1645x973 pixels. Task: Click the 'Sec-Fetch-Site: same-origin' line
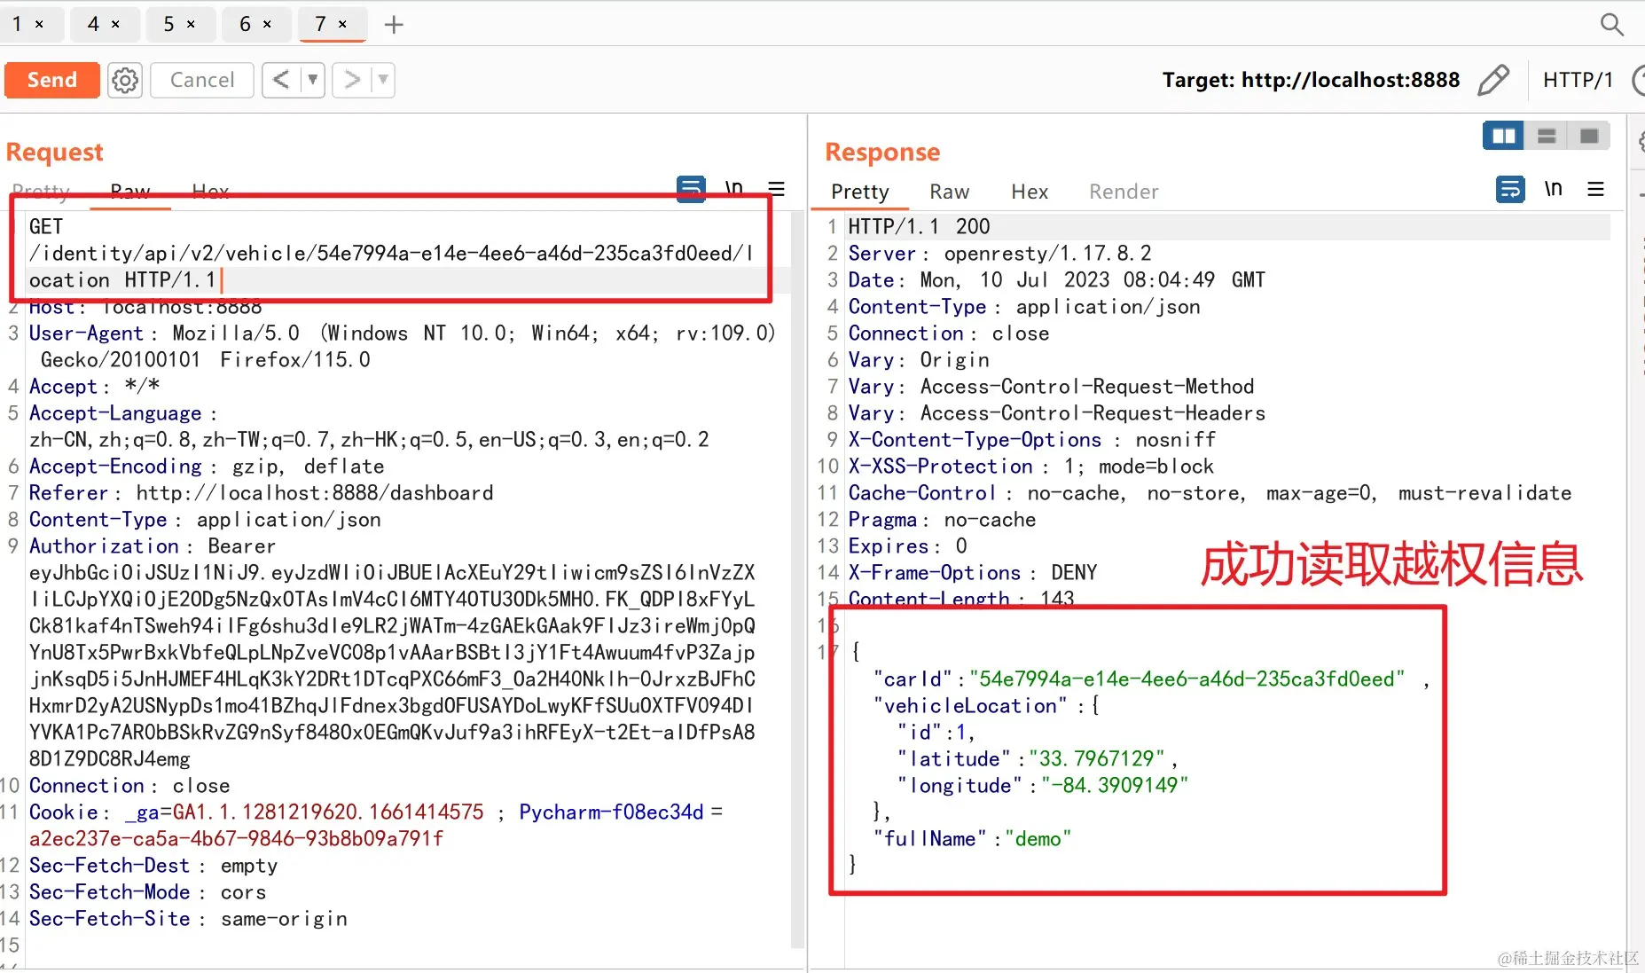[x=188, y=919]
